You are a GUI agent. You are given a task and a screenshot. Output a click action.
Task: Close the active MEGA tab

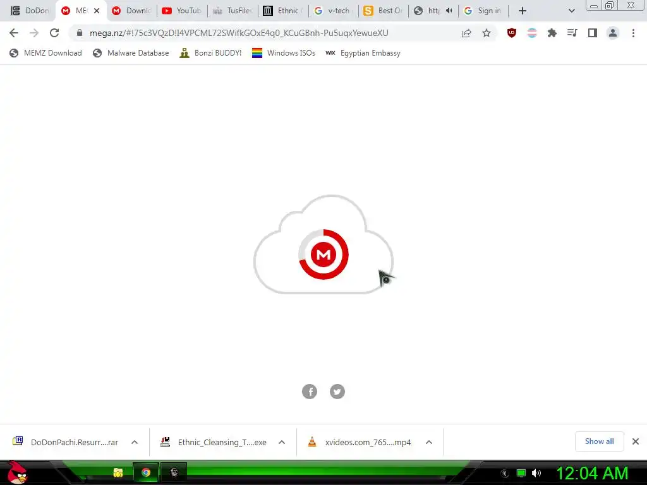[97, 11]
